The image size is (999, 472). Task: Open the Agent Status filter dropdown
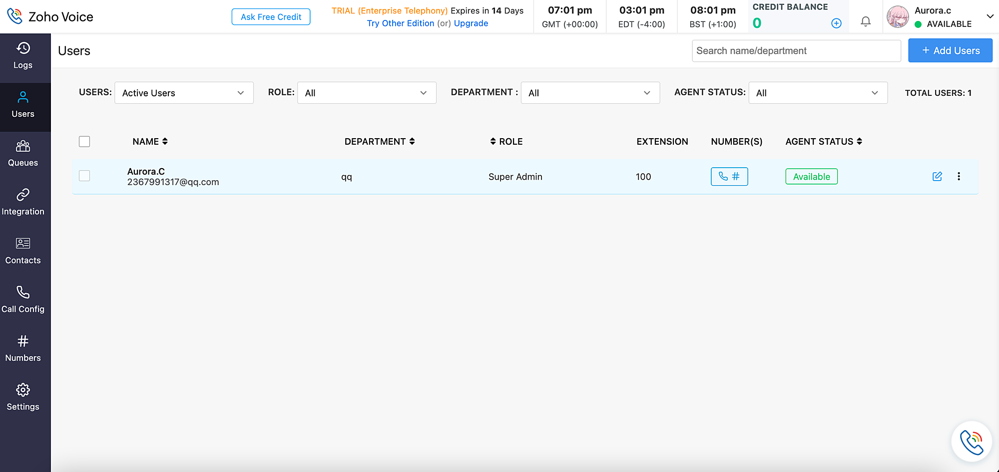click(818, 93)
